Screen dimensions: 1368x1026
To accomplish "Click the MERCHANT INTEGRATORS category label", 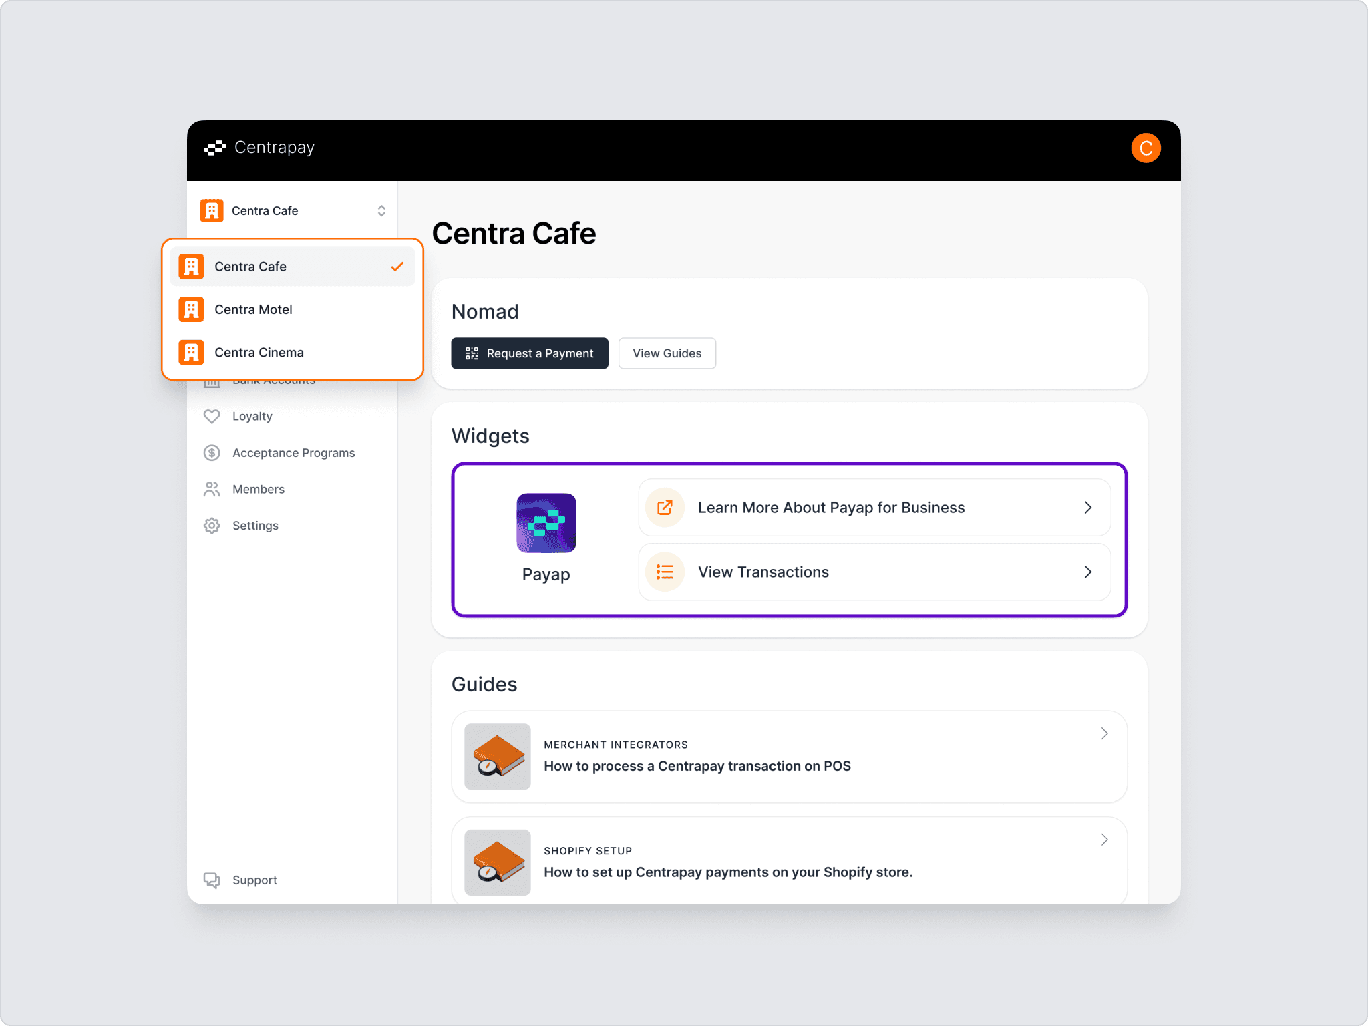I will pyautogui.click(x=616, y=745).
